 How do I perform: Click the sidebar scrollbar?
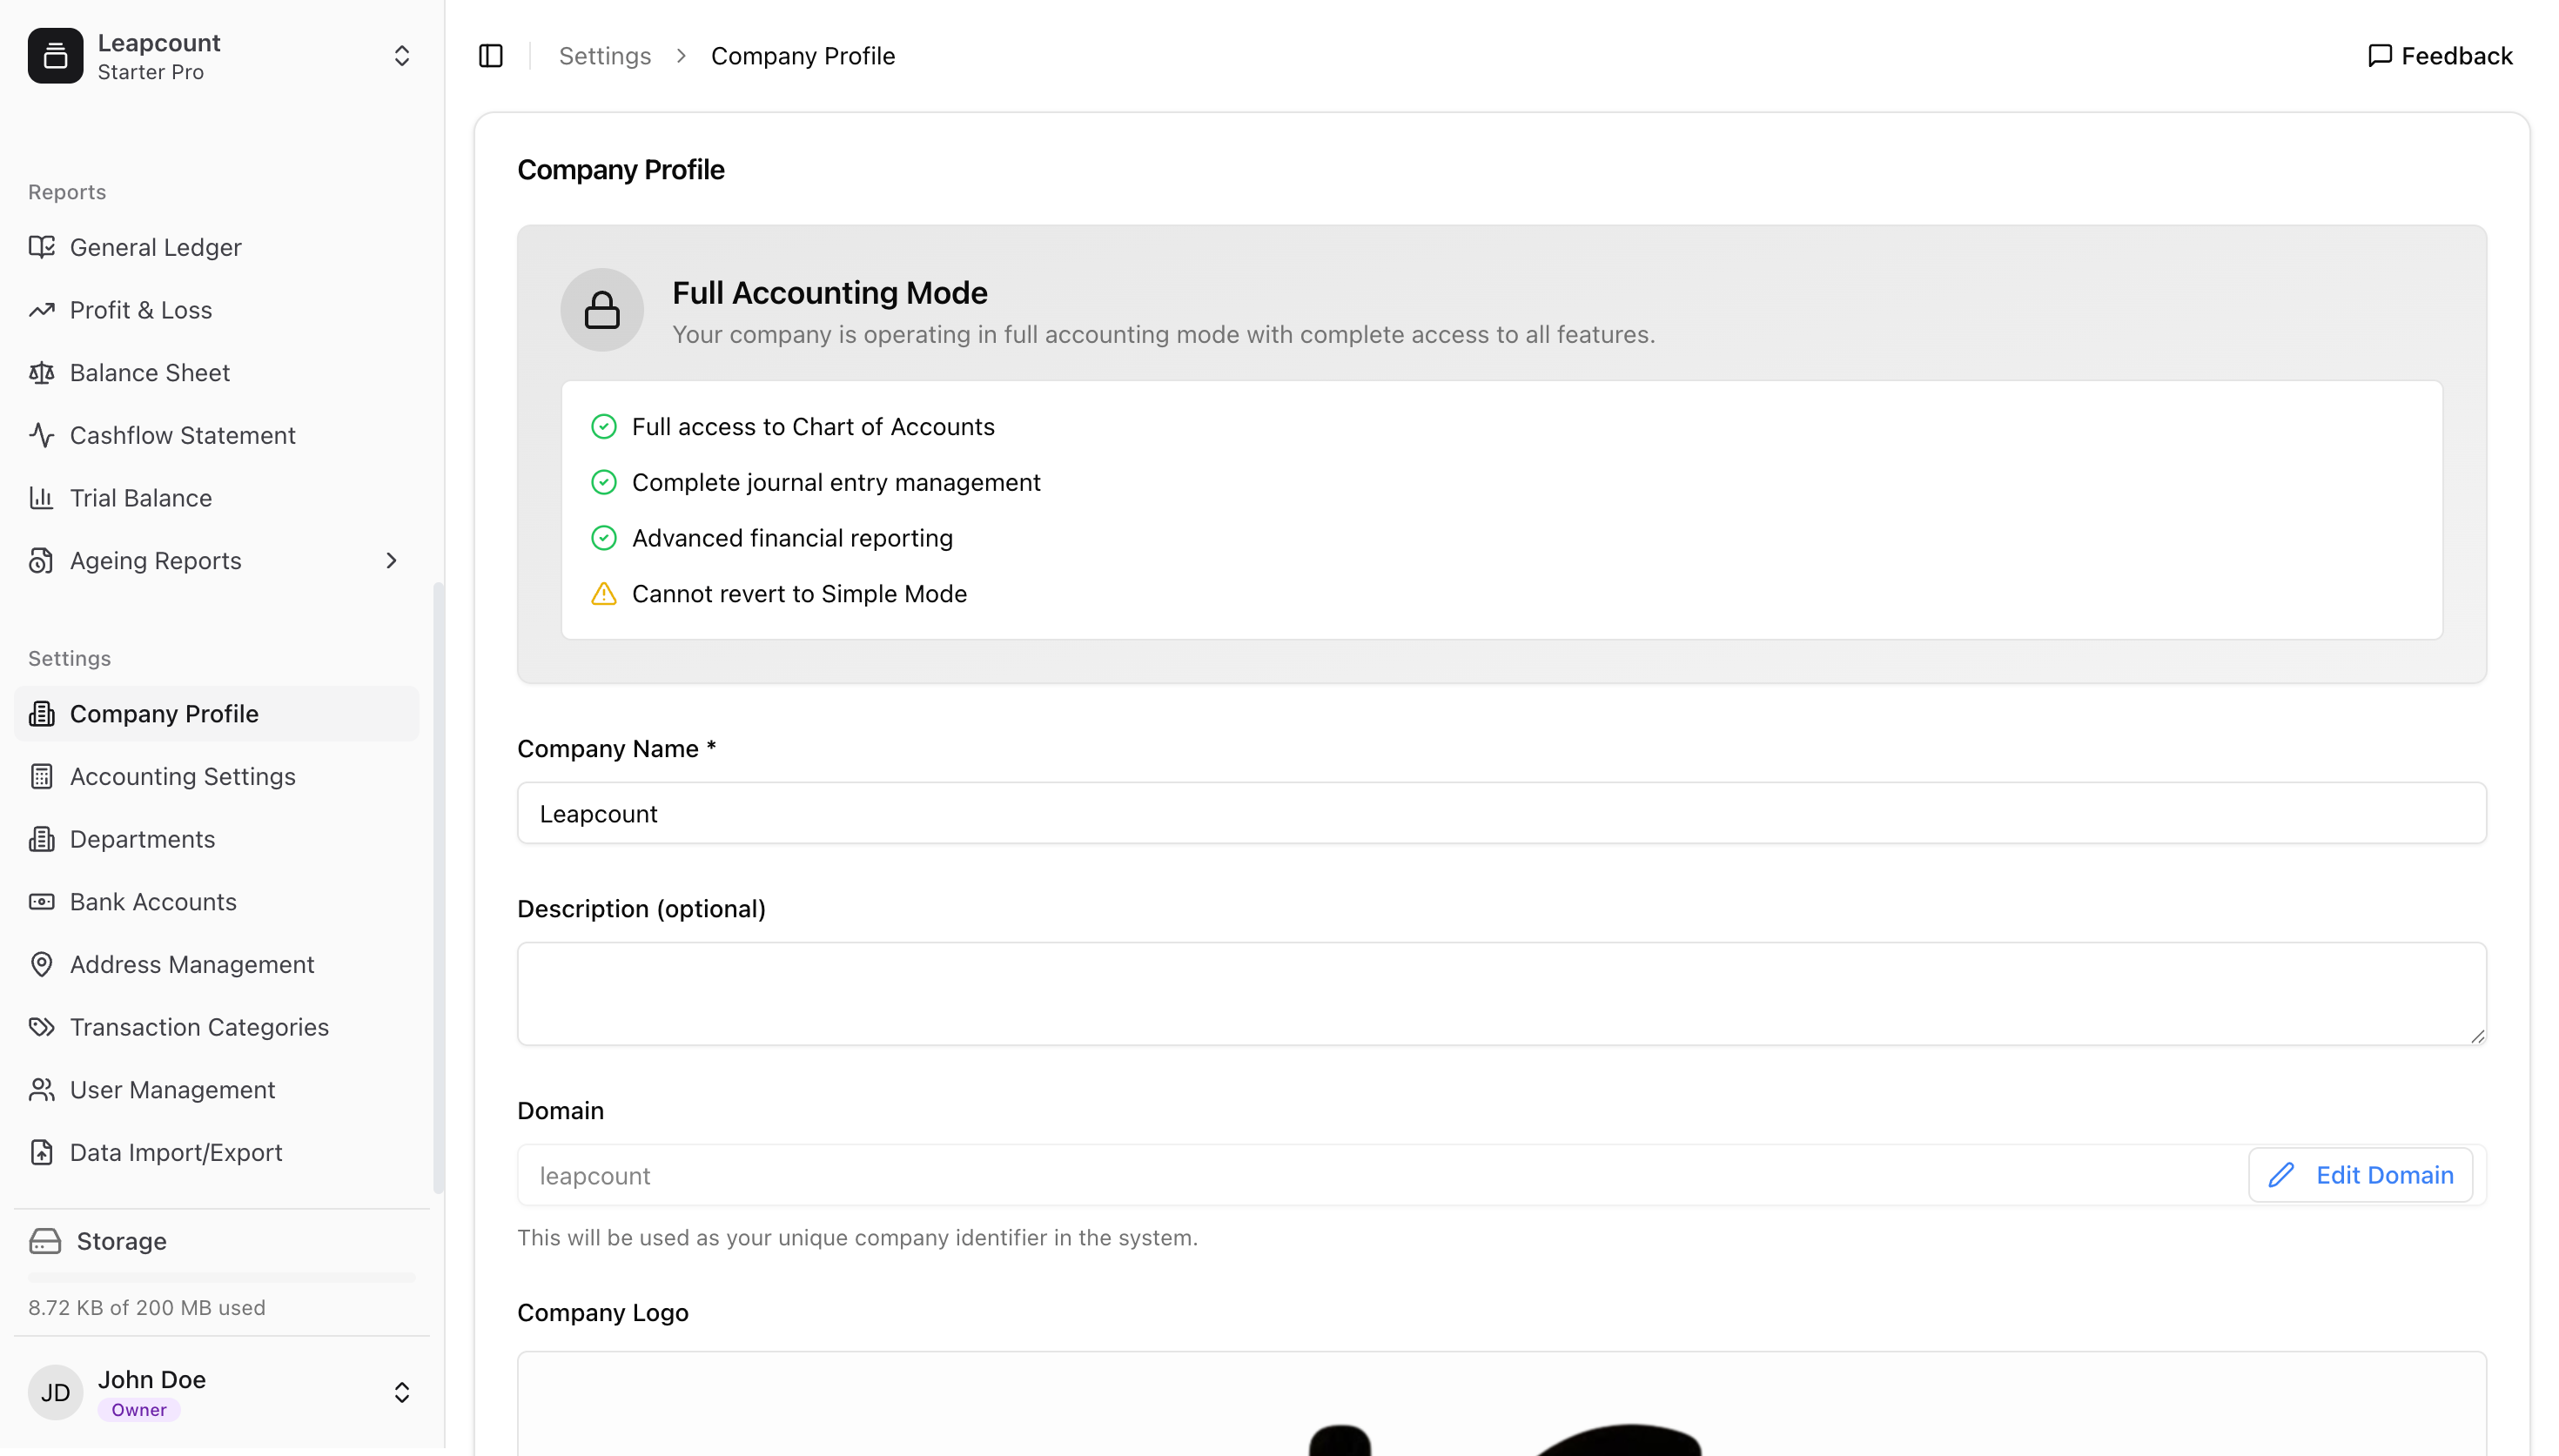click(437, 888)
